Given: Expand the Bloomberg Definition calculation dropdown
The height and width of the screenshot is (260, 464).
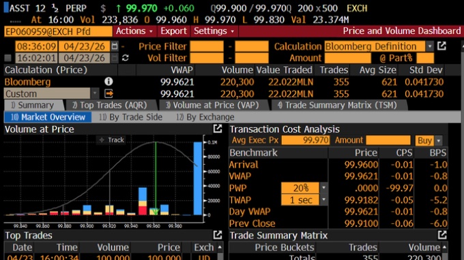Looking at the screenshot, I should tap(430, 46).
